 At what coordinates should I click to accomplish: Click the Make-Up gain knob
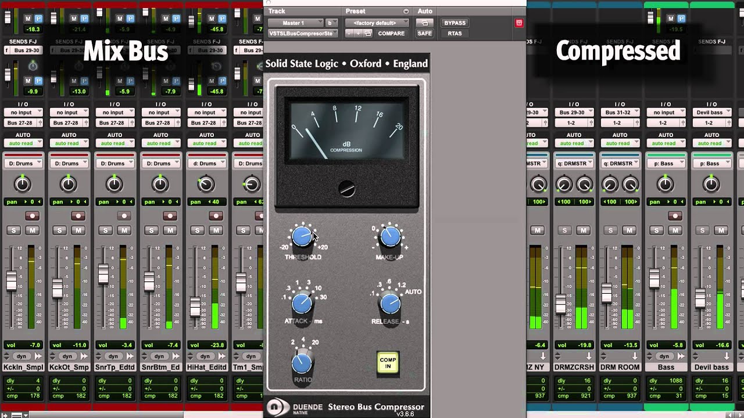(390, 236)
